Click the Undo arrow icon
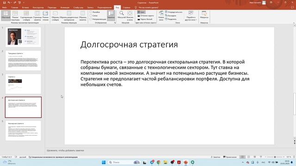Screen dimensions: 296x166 click(9, 3)
